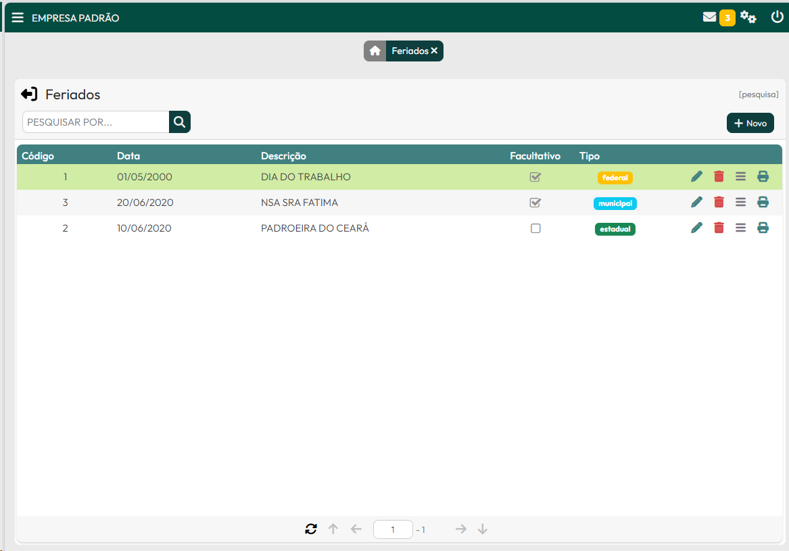The height and width of the screenshot is (551, 789).
Task: Toggle Facultativo for NSA SRA FATIMA
Action: pos(535,203)
